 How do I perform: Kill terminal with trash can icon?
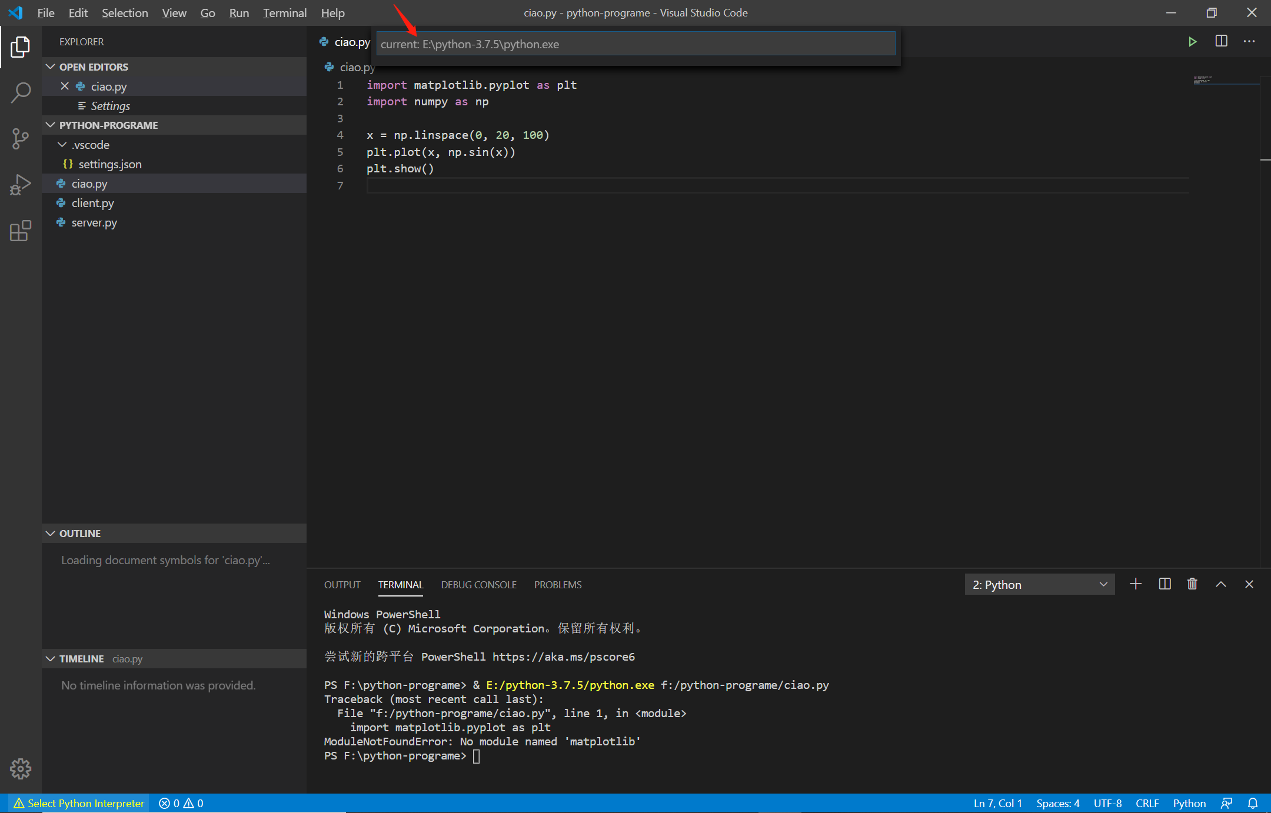pos(1192,584)
